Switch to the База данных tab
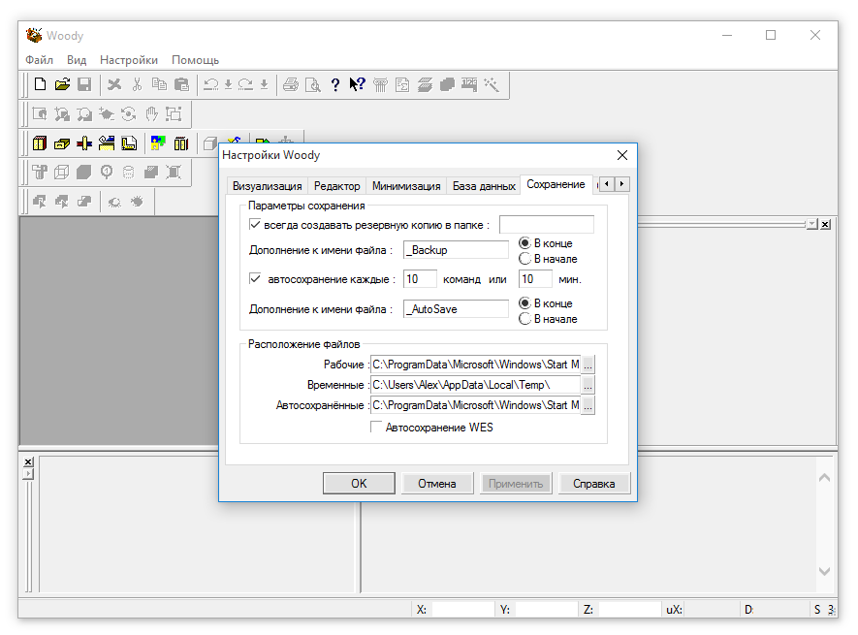 point(484,185)
